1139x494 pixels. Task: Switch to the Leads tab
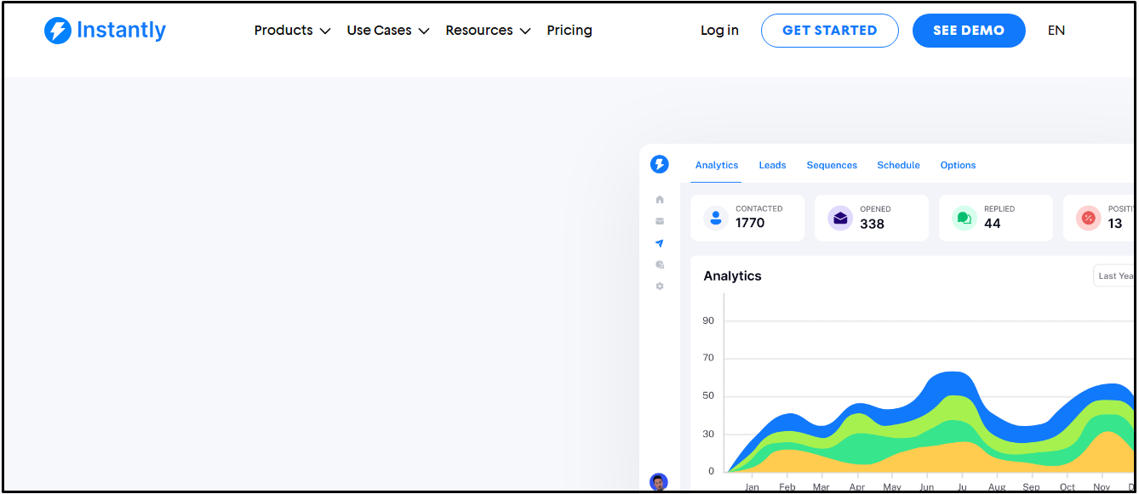coord(772,165)
